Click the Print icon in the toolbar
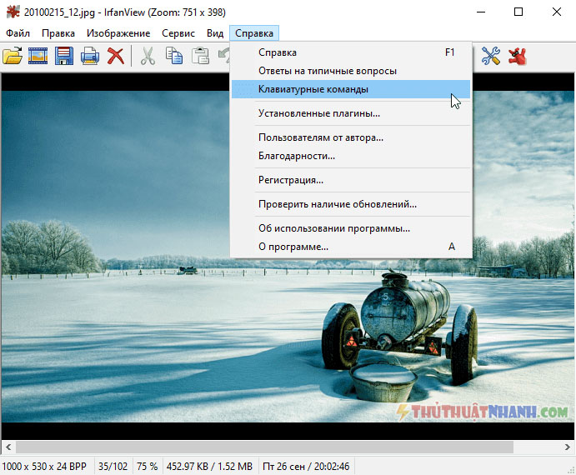 (x=90, y=56)
